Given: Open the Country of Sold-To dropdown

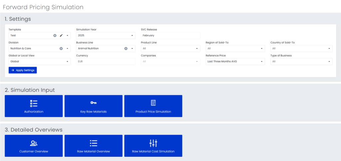Looking at the screenshot, I should 301,48.
